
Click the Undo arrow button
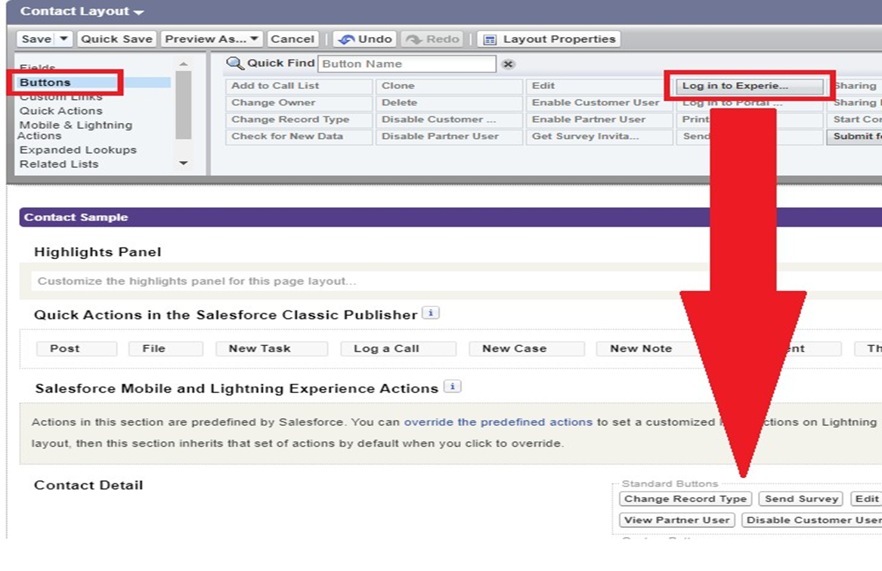pyautogui.click(x=366, y=39)
